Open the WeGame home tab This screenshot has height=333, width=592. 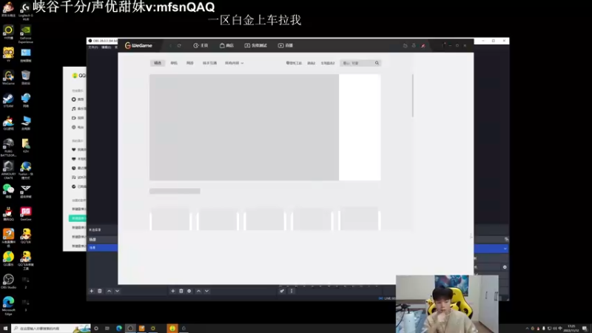pos(201,45)
